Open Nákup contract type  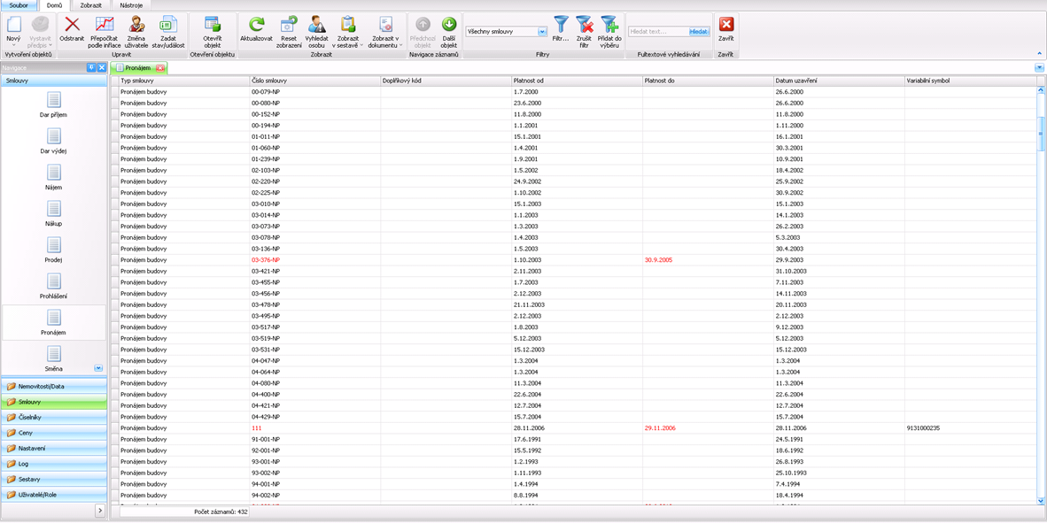pyautogui.click(x=53, y=213)
